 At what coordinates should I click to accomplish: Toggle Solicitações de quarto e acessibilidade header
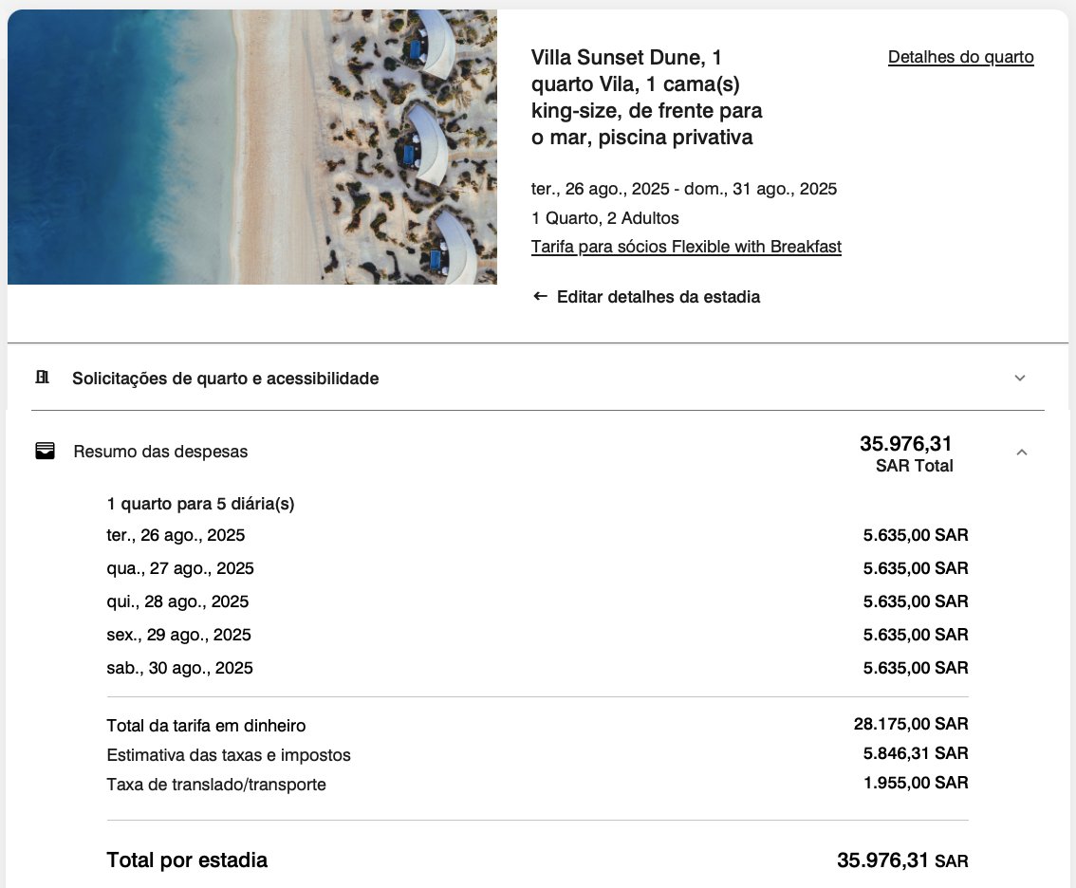tap(538, 379)
